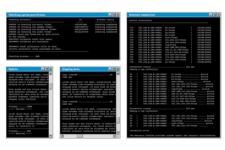Minimize the Internet connection window
This screenshot has width=225, height=150.
(211, 15)
